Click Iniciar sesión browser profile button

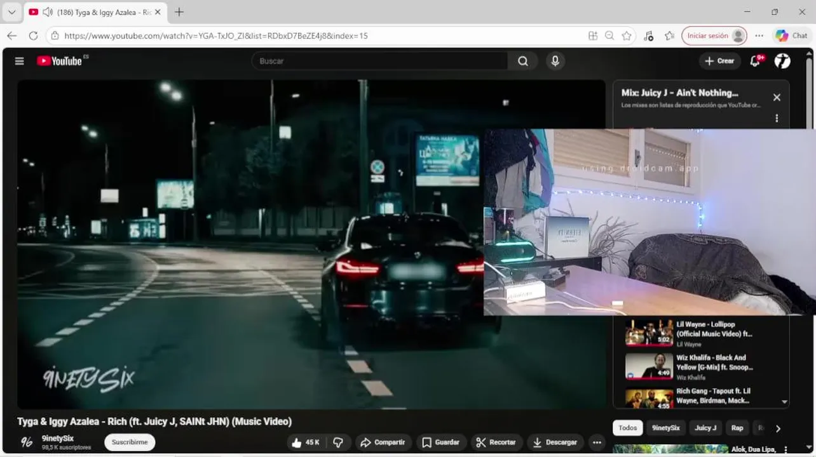pyautogui.click(x=714, y=36)
